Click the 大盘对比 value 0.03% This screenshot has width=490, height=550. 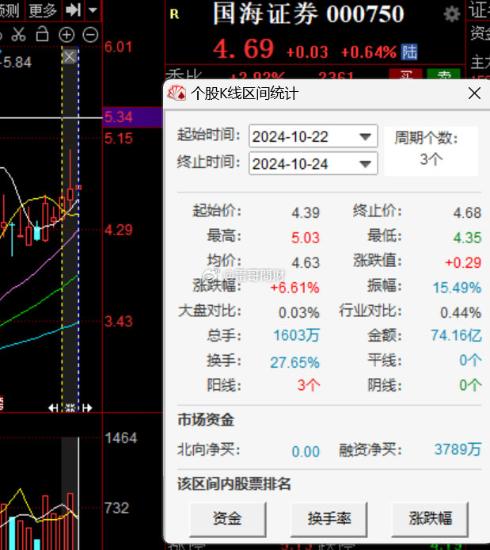pos(298,312)
